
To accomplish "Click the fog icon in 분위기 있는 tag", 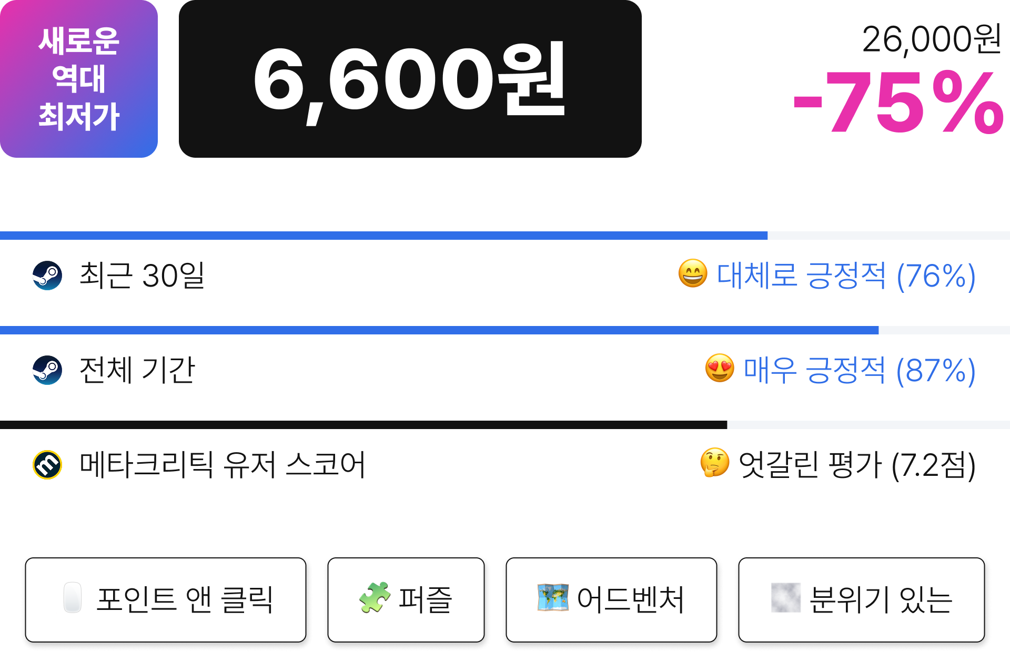I will pyautogui.click(x=786, y=597).
